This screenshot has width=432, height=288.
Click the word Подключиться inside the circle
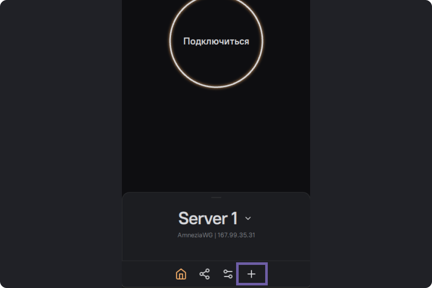pyautogui.click(x=216, y=42)
